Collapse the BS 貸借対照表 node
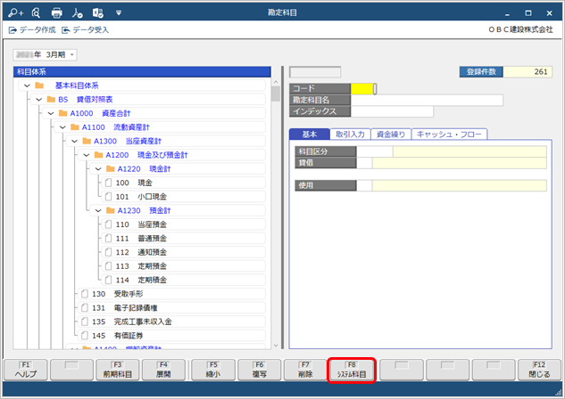The height and width of the screenshot is (399, 565). tap(39, 100)
